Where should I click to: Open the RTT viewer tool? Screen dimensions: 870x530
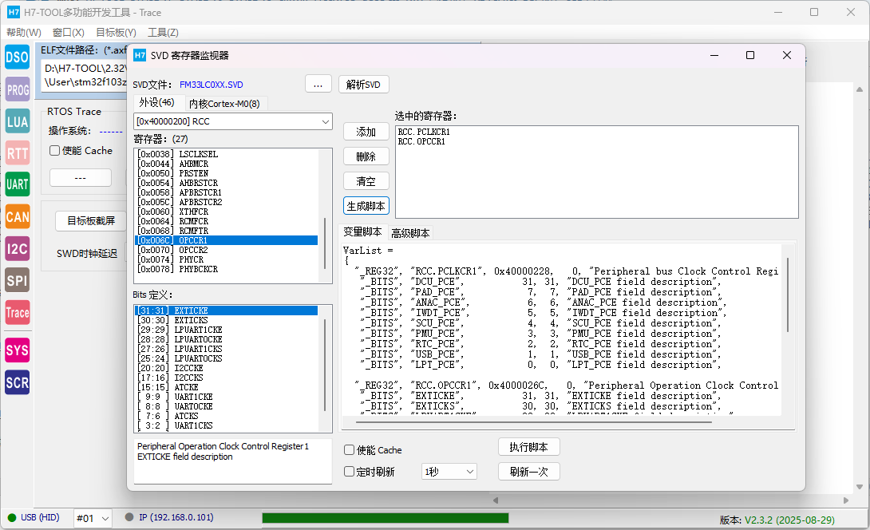(18, 153)
